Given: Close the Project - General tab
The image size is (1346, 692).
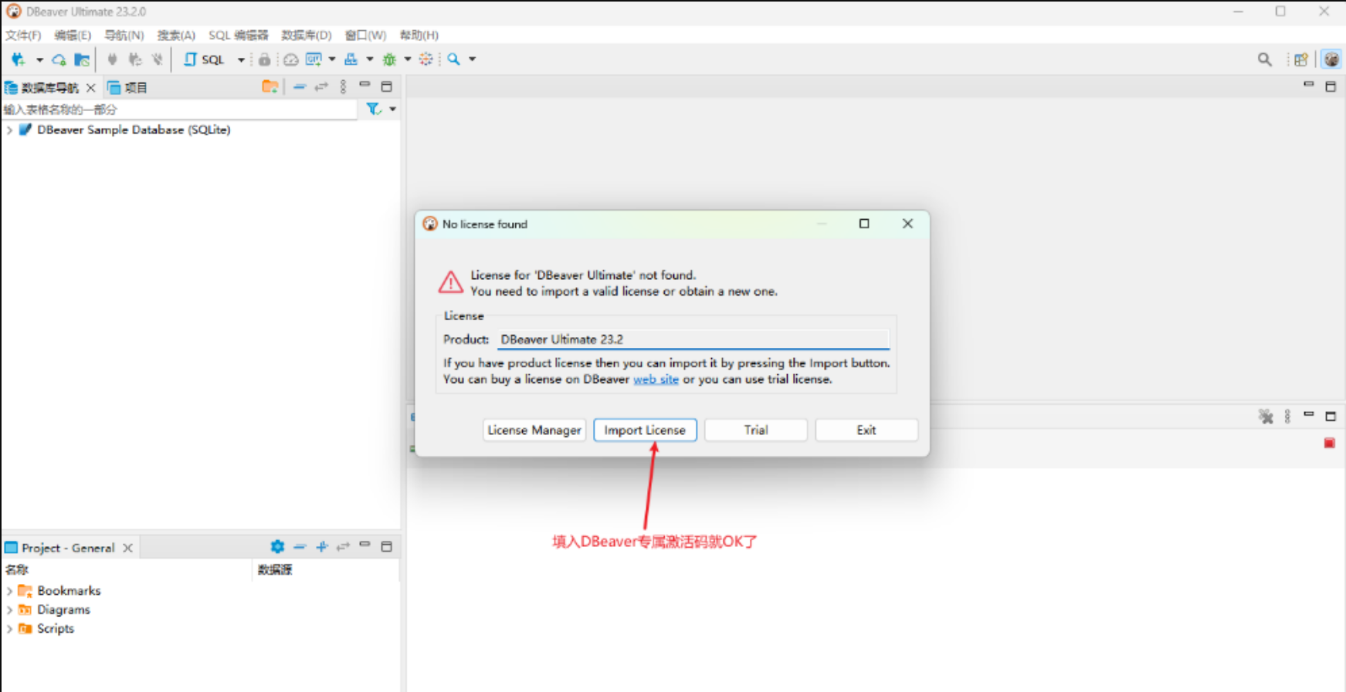Looking at the screenshot, I should click(128, 548).
